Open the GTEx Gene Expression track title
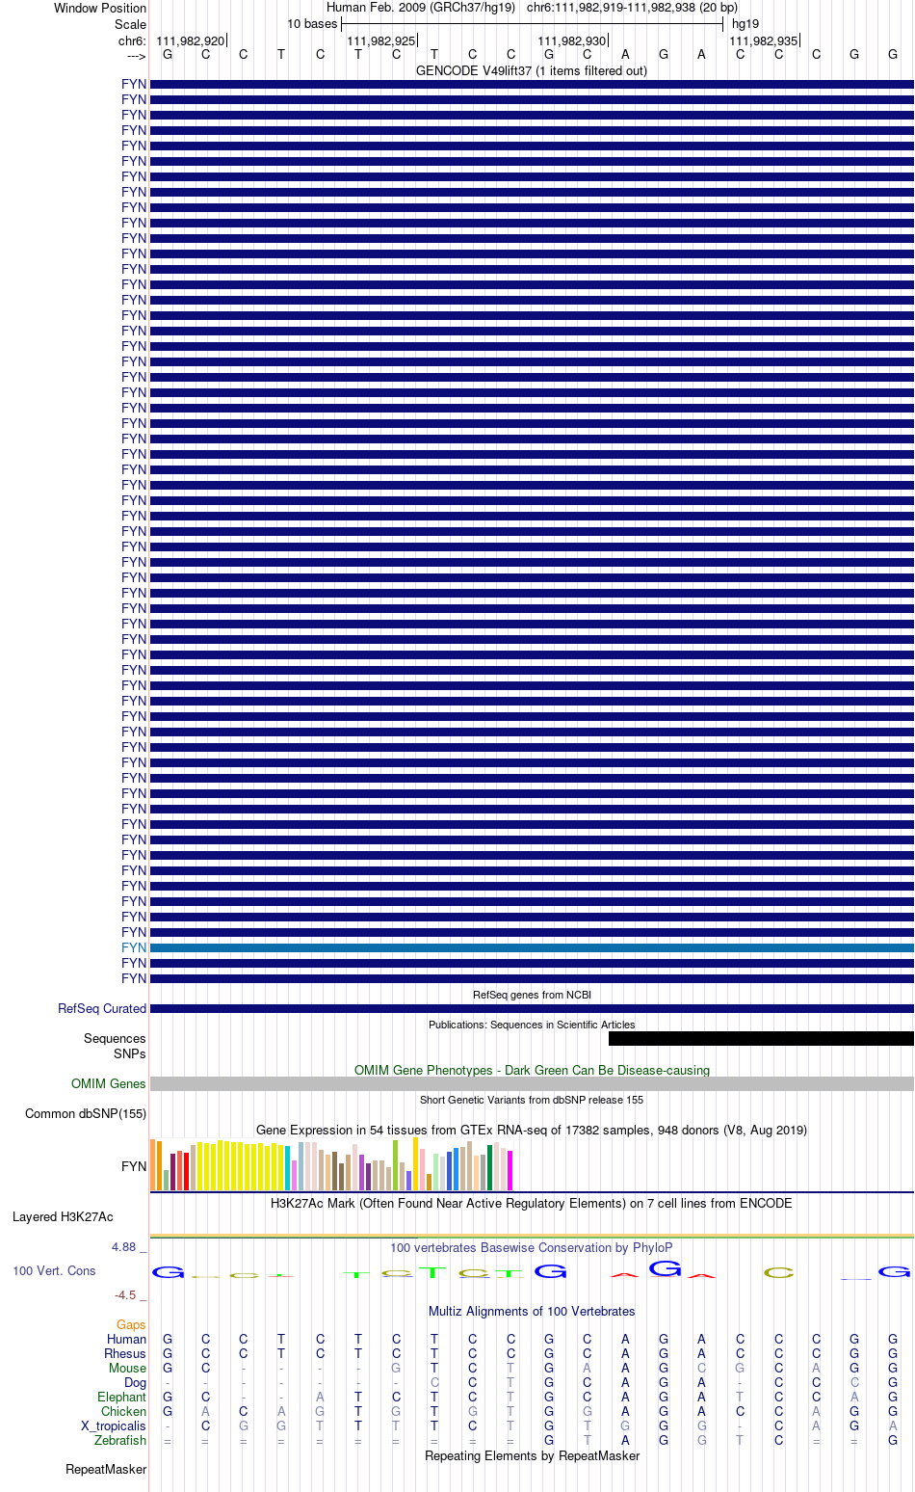This screenshot has height=1492, width=915. point(532,1130)
